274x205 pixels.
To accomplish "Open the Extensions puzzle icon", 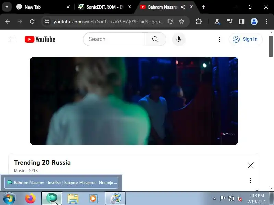I will point(199,22).
